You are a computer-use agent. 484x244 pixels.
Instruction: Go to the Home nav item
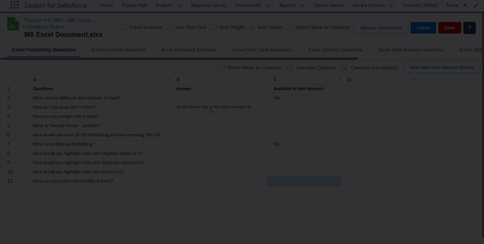[106, 5]
